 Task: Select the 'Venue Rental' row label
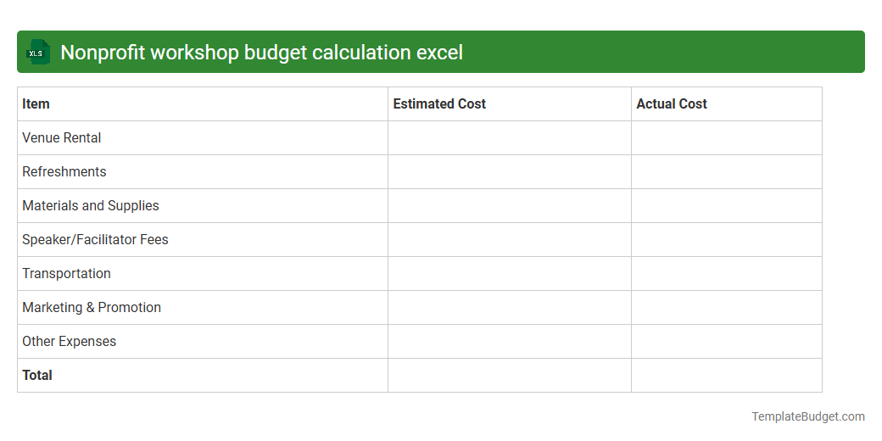pyautogui.click(x=62, y=137)
